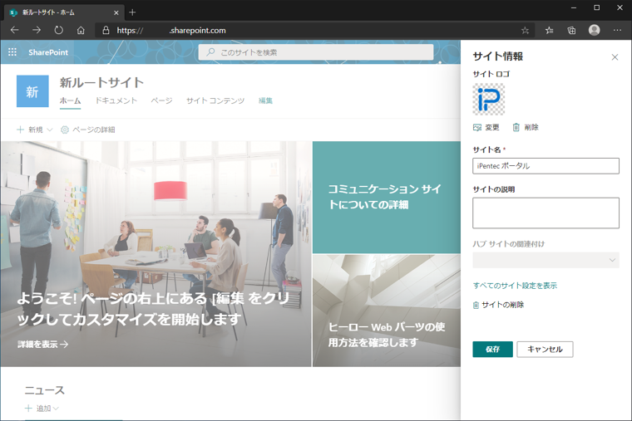Image resolution: width=632 pixels, height=421 pixels.
Task: Click 変更 to change the logo
Action: (x=486, y=128)
